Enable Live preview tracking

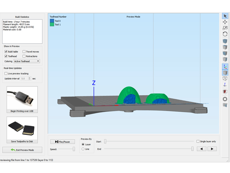pyautogui.click(x=6, y=74)
